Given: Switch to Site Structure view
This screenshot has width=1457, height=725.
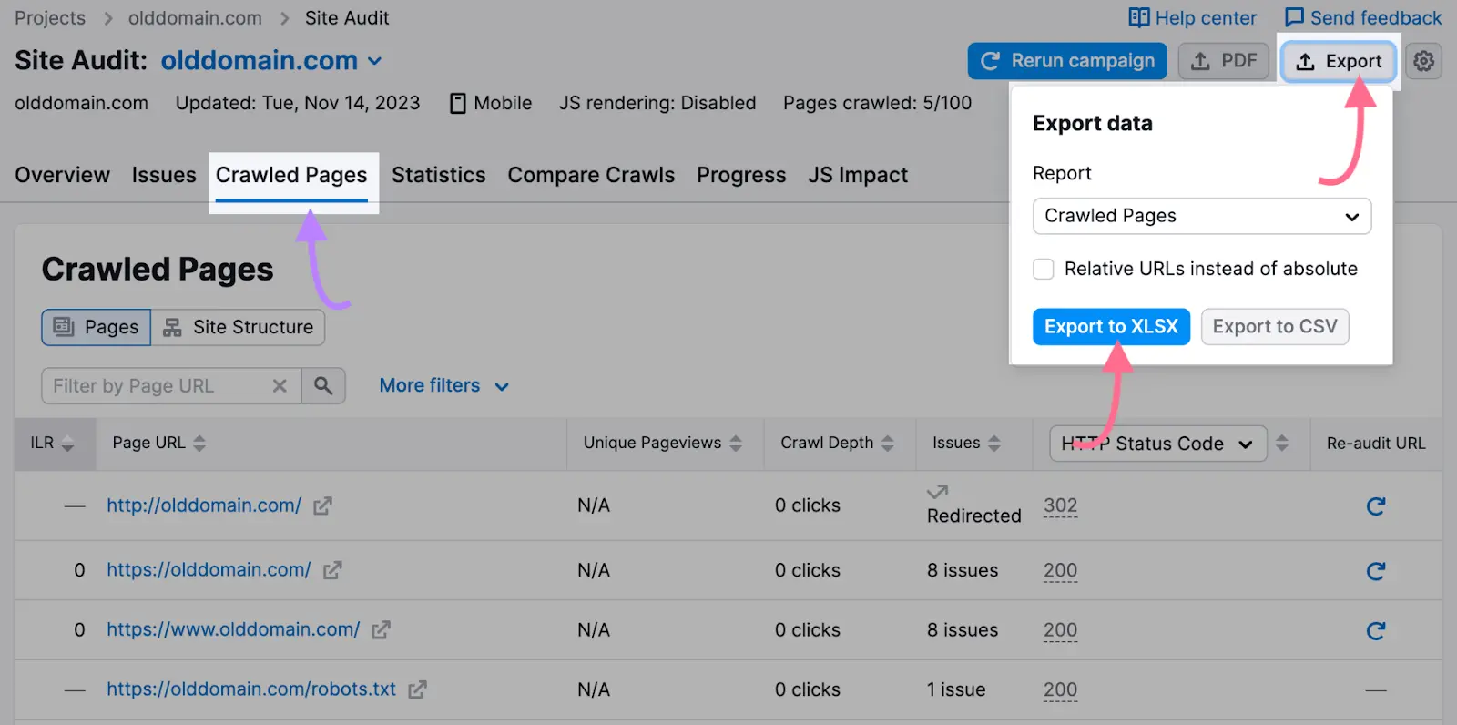Looking at the screenshot, I should (238, 328).
